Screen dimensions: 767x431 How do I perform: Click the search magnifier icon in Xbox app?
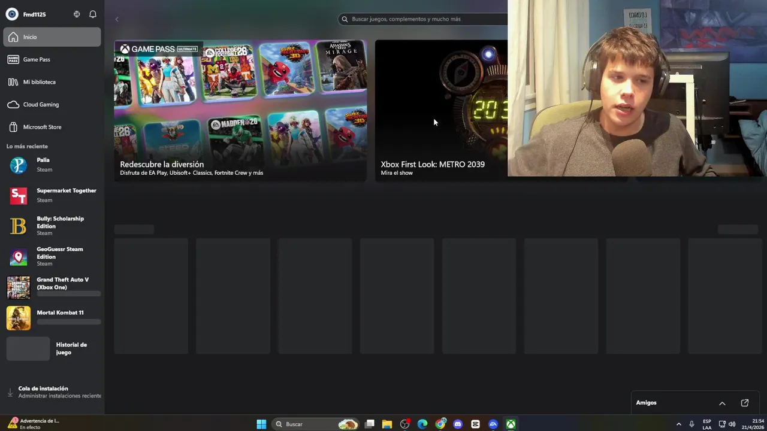345,19
